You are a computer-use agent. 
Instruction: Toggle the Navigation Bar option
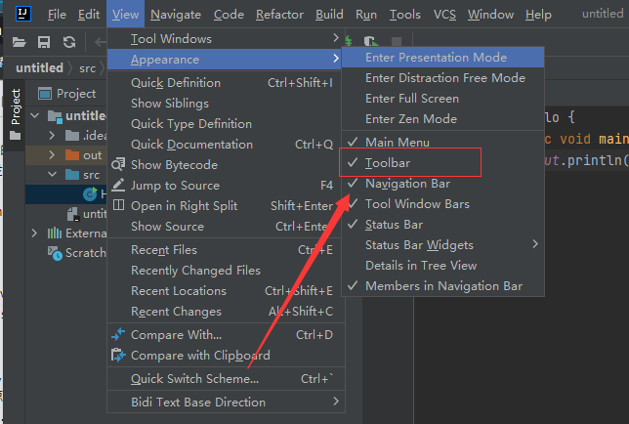tap(442, 184)
